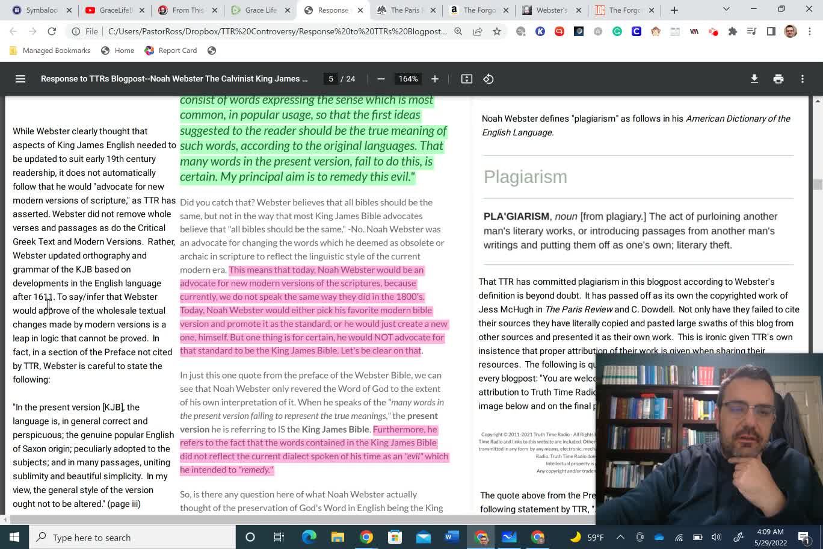
Task: Click the 'Plagiarism' heading text
Action: pyautogui.click(x=525, y=176)
